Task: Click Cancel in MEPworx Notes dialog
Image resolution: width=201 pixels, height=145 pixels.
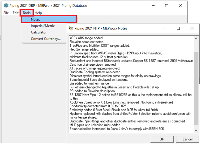Action: (x=187, y=139)
